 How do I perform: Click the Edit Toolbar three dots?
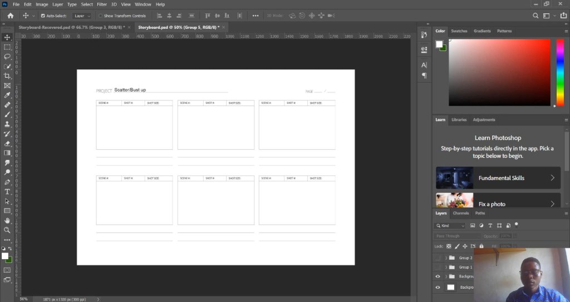(7, 240)
